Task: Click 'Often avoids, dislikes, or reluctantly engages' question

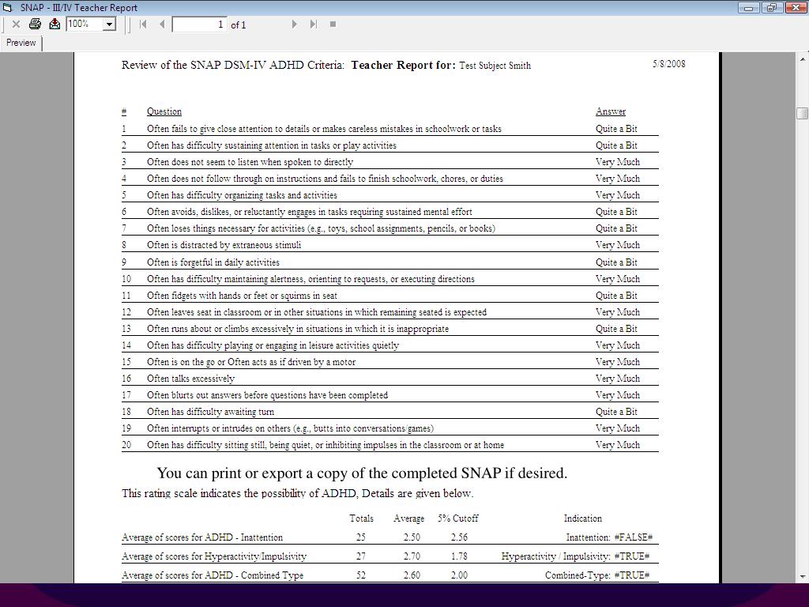Action: click(309, 212)
